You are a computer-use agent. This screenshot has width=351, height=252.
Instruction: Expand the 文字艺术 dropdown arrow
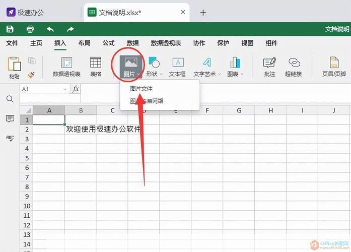point(219,74)
